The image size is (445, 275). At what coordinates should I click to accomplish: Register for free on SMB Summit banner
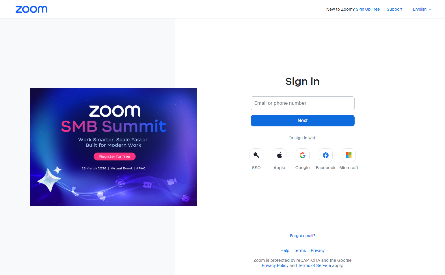click(x=114, y=156)
